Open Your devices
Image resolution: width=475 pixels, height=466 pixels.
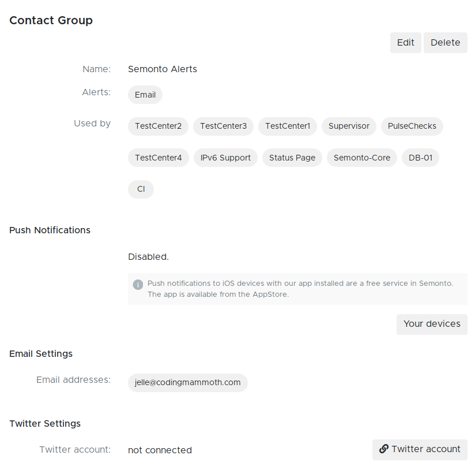(432, 324)
